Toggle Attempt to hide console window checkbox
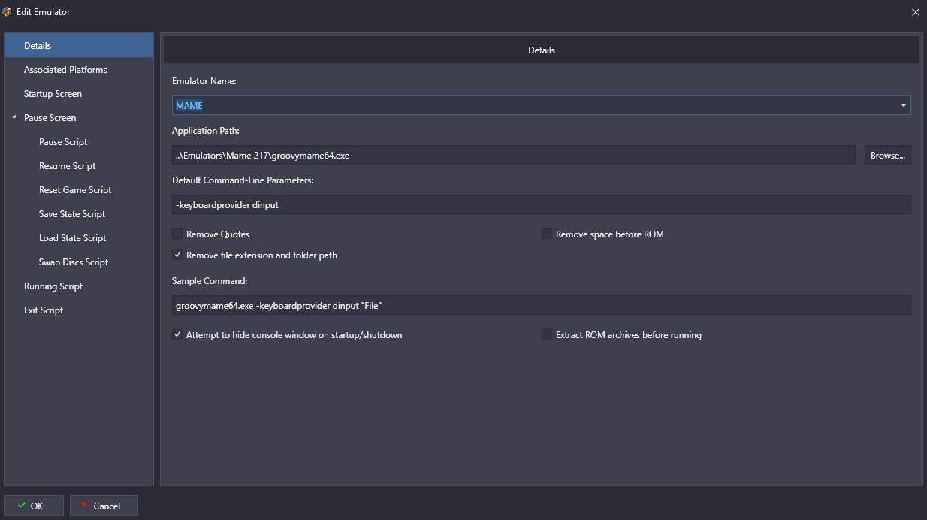 (177, 334)
